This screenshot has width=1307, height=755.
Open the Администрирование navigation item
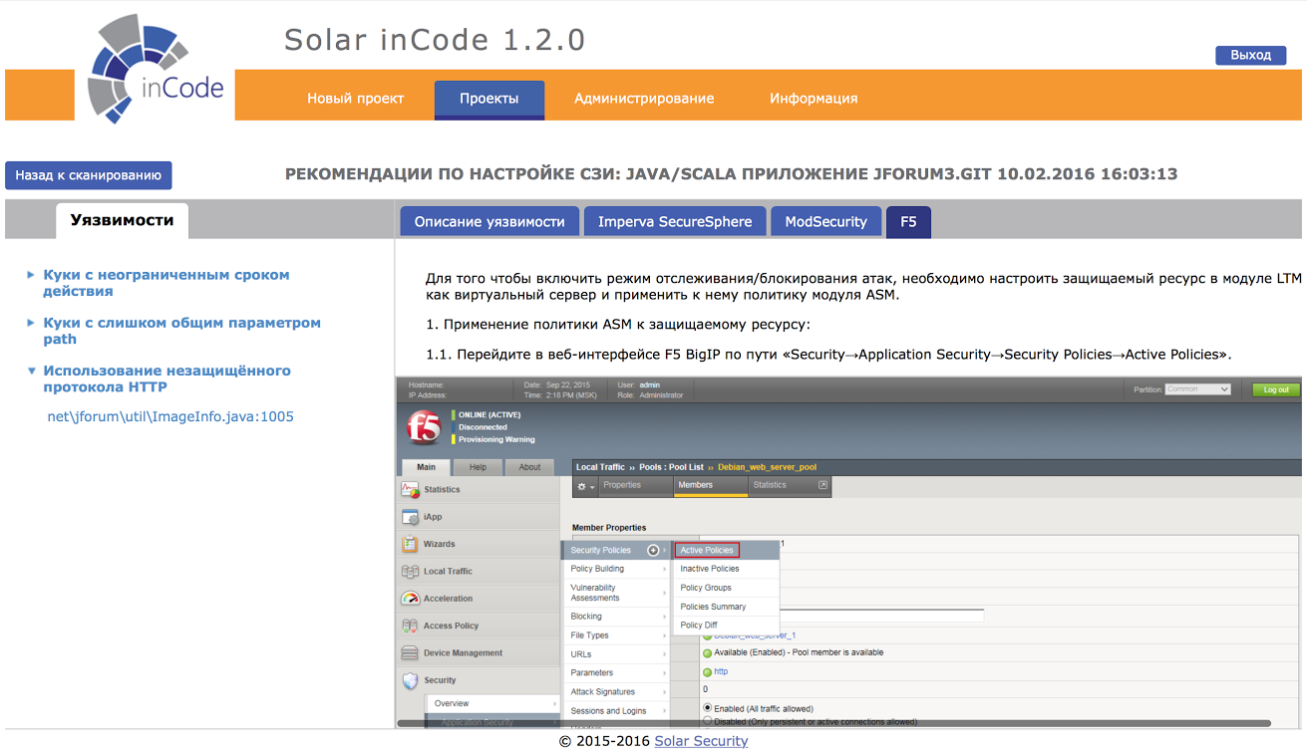pyautogui.click(x=644, y=99)
